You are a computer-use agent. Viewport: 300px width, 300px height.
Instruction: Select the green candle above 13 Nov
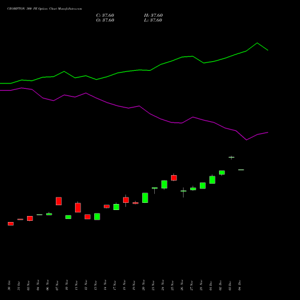(x=97, y=217)
